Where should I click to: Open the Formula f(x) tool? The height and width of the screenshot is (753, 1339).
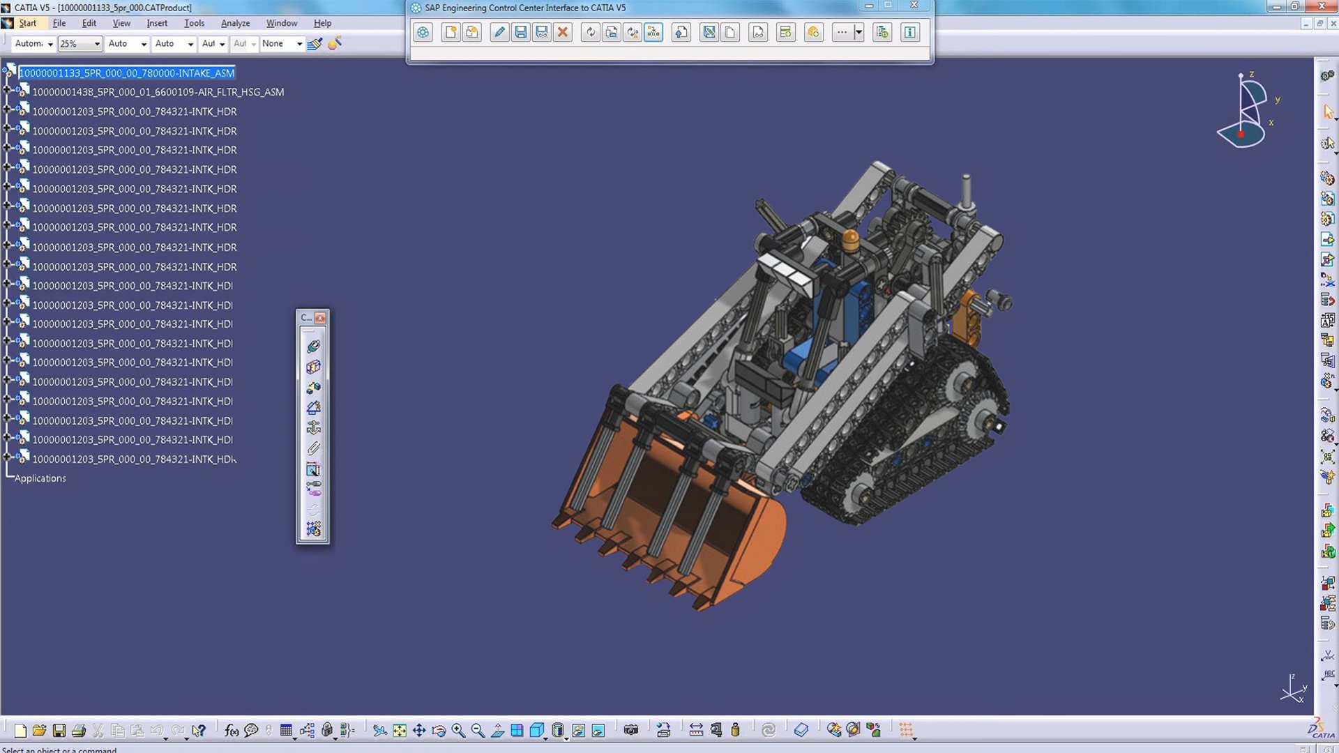coord(232,730)
